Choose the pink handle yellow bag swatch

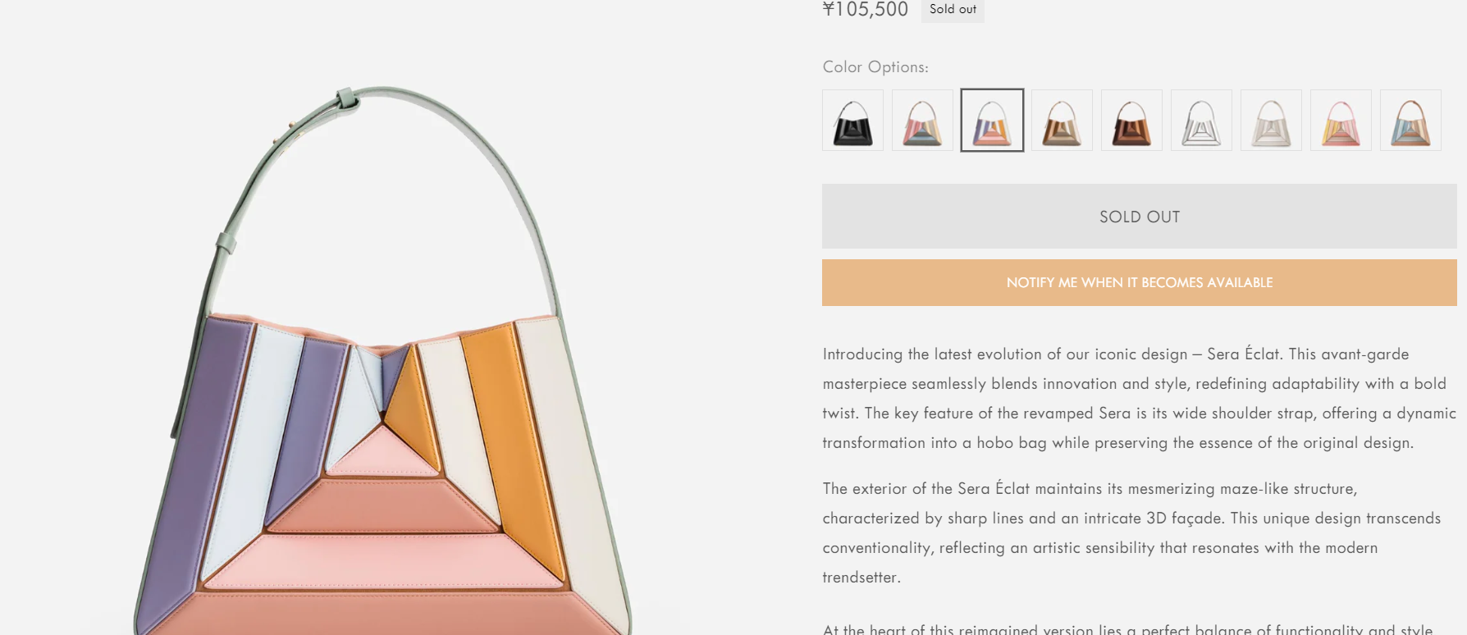point(1341,121)
